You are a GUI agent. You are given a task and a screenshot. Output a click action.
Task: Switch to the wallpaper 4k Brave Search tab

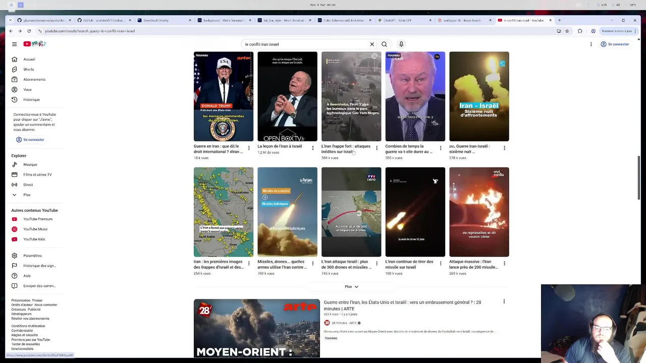(x=464, y=20)
